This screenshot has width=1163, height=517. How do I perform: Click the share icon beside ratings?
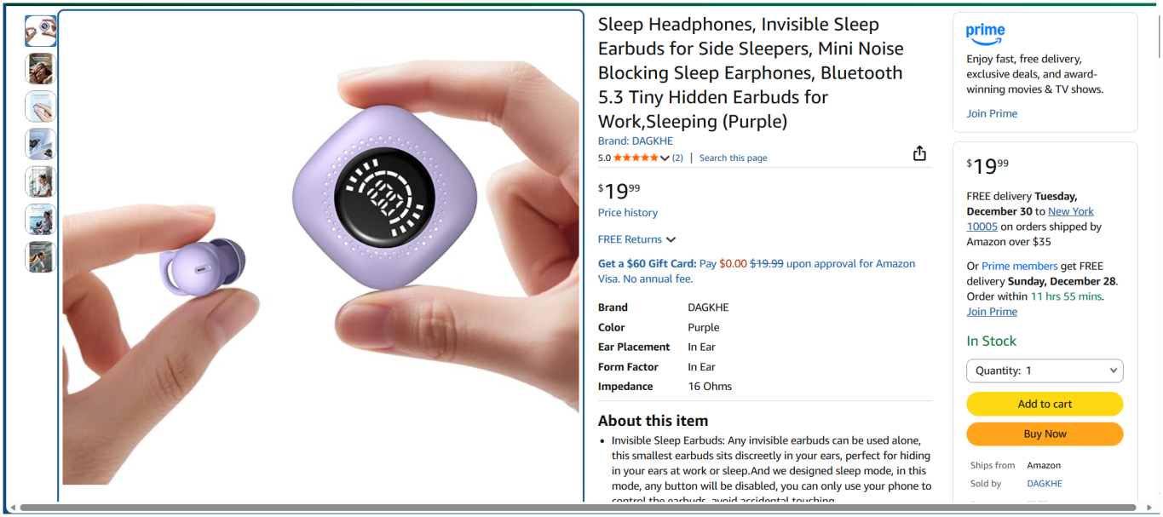919,153
